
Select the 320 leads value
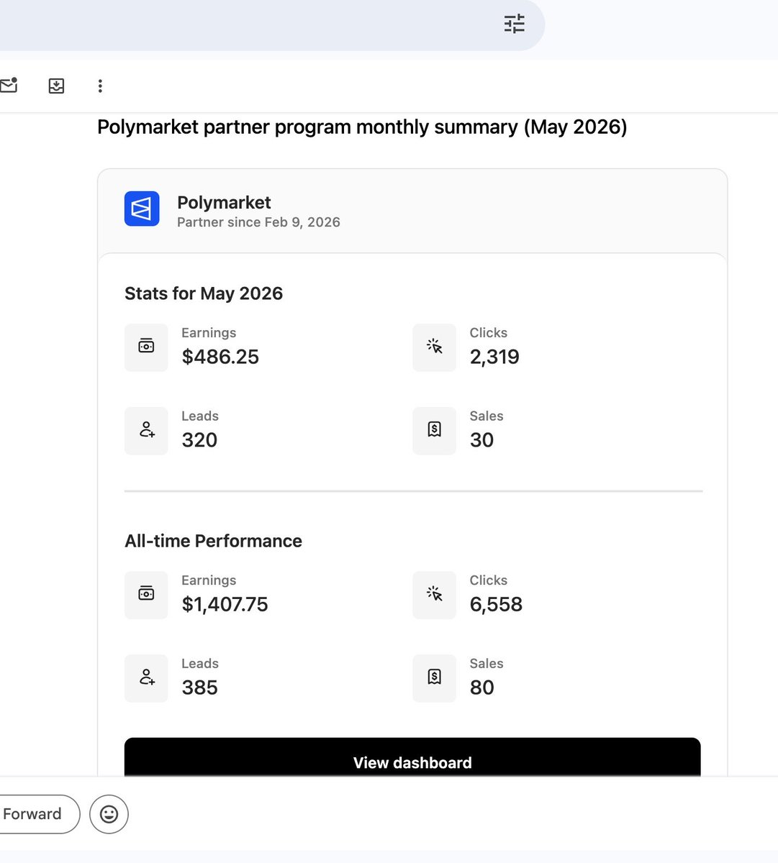(199, 440)
